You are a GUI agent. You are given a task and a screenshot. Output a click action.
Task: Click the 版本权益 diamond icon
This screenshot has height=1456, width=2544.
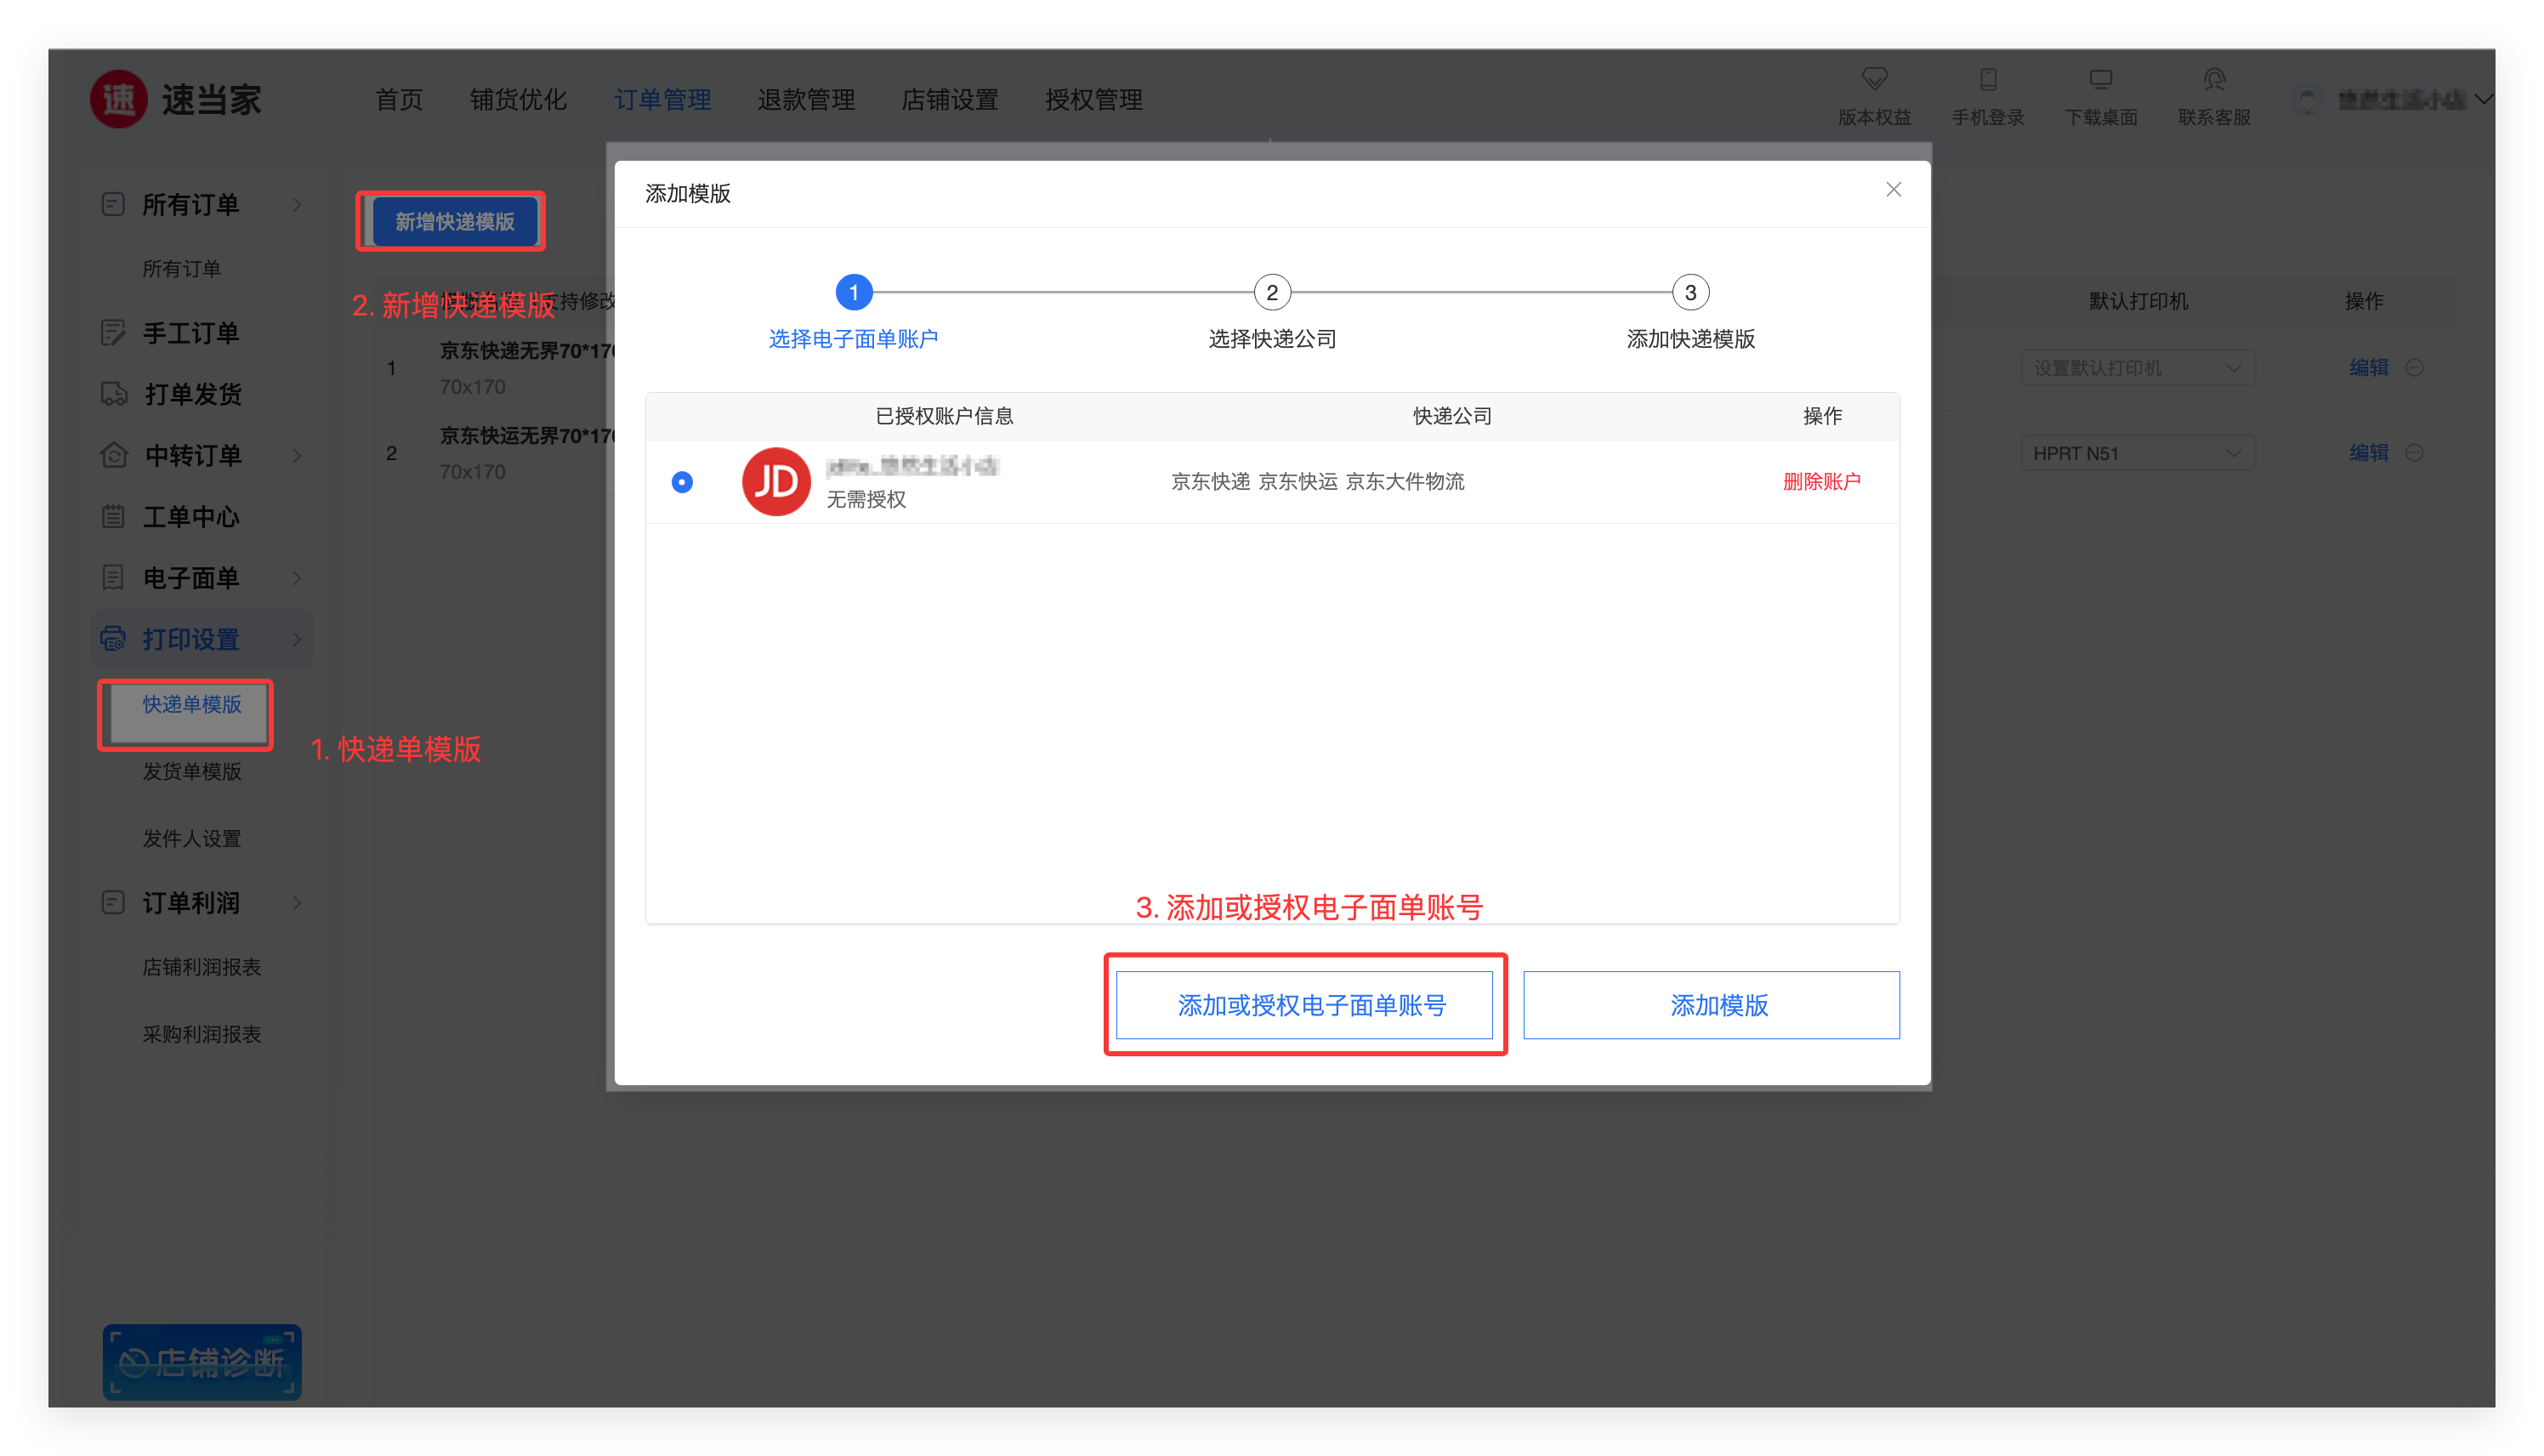point(1874,79)
